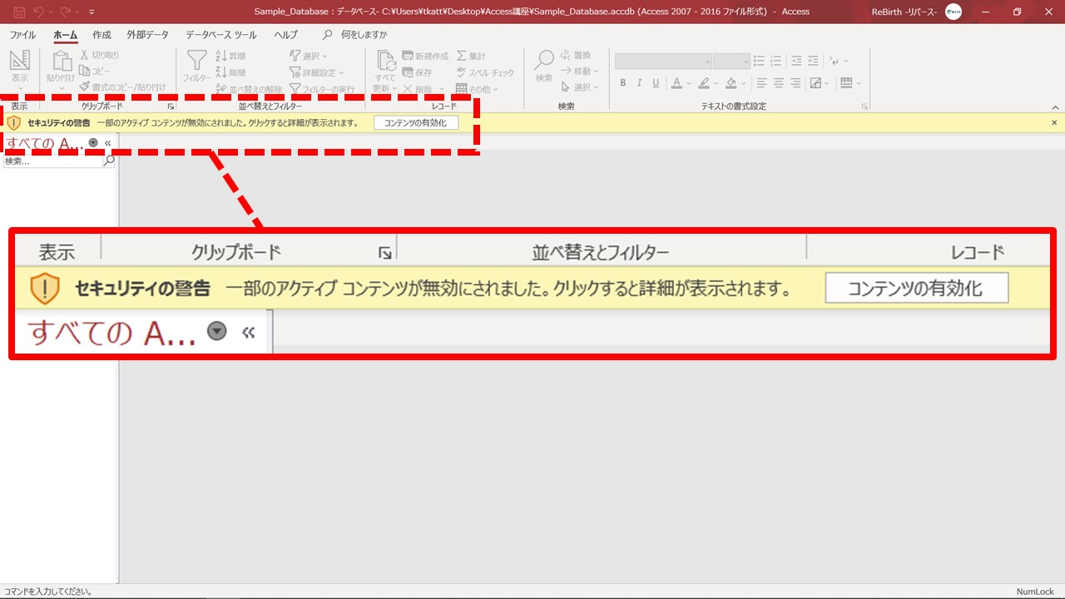Switch to the データベース ツール tab
Image resolution: width=1065 pixels, height=599 pixels.
[x=220, y=35]
